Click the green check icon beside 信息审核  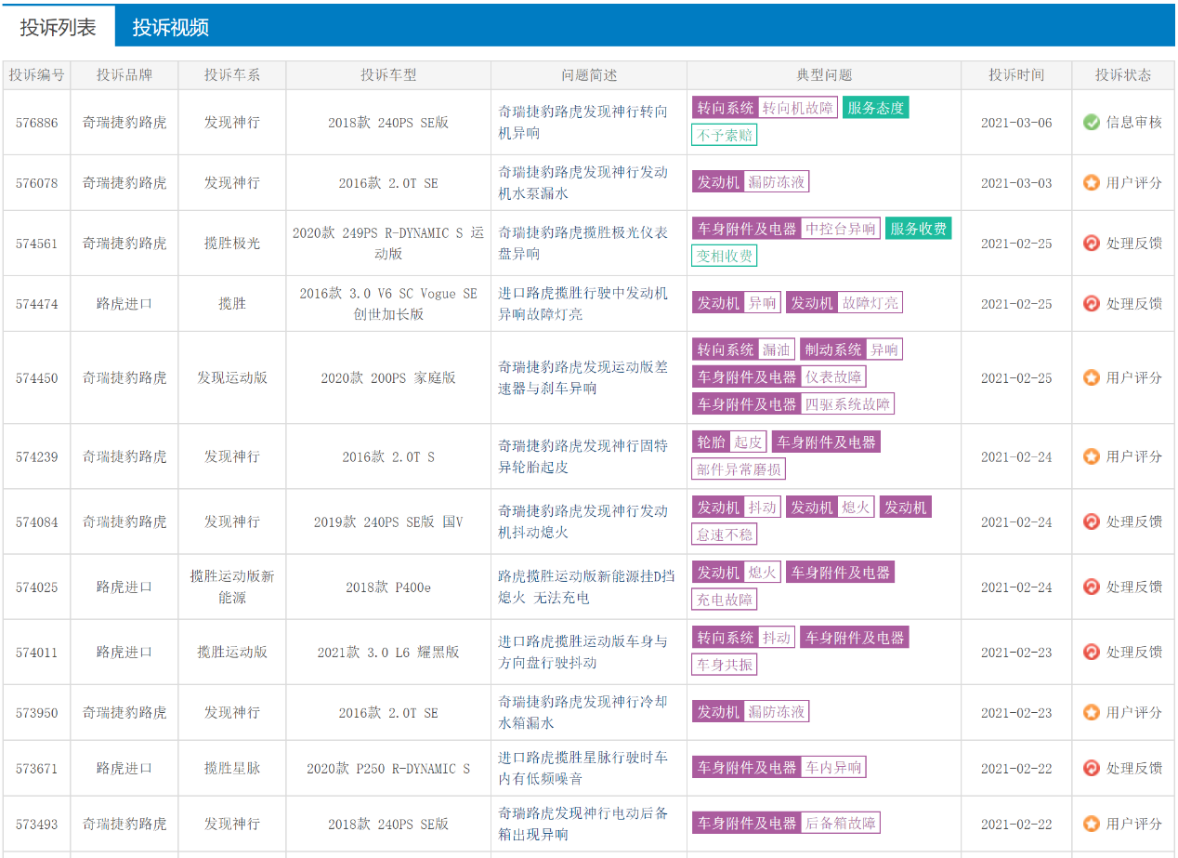[x=1092, y=122]
